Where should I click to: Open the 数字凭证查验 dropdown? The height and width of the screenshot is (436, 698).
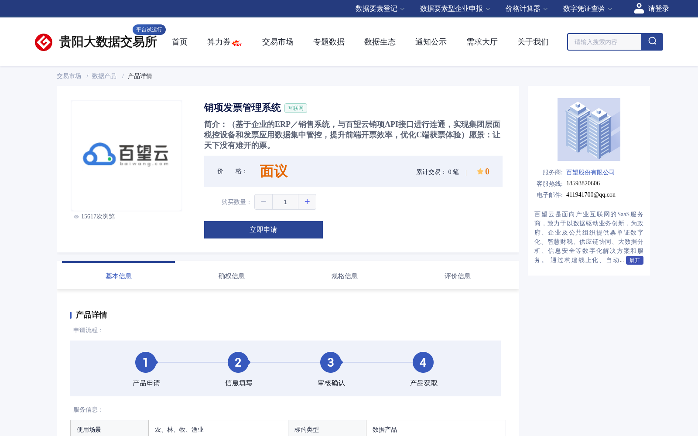(x=588, y=9)
